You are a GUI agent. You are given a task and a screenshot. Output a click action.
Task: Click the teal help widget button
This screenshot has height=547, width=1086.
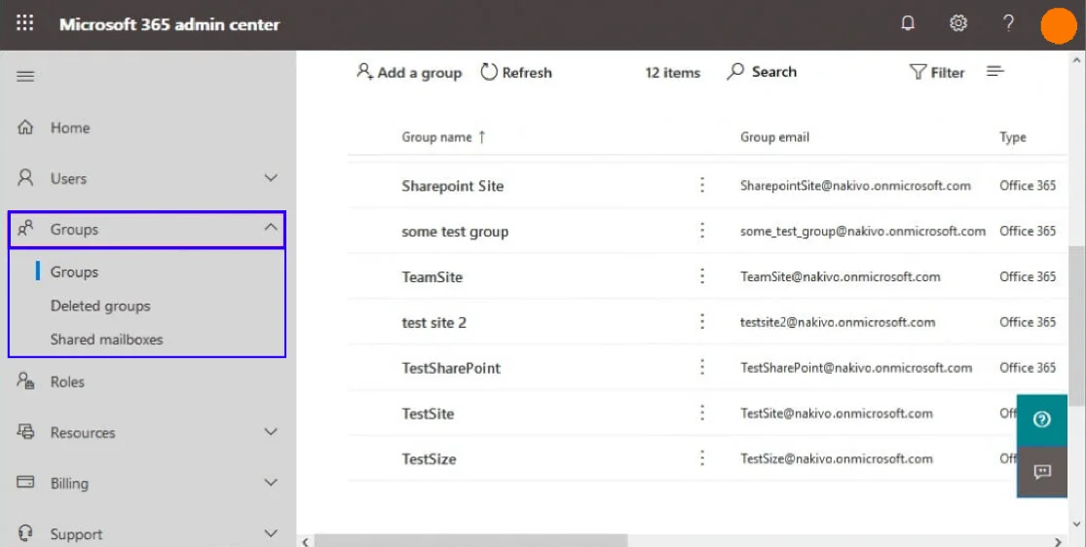[x=1041, y=419]
